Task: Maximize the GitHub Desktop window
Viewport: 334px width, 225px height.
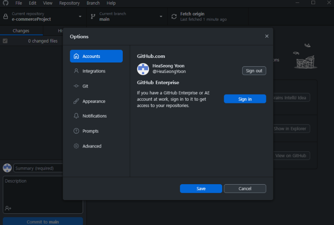Action: click(313, 3)
